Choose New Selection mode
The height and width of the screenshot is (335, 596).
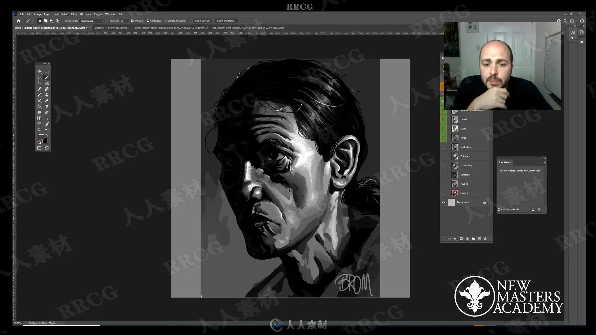(40, 21)
